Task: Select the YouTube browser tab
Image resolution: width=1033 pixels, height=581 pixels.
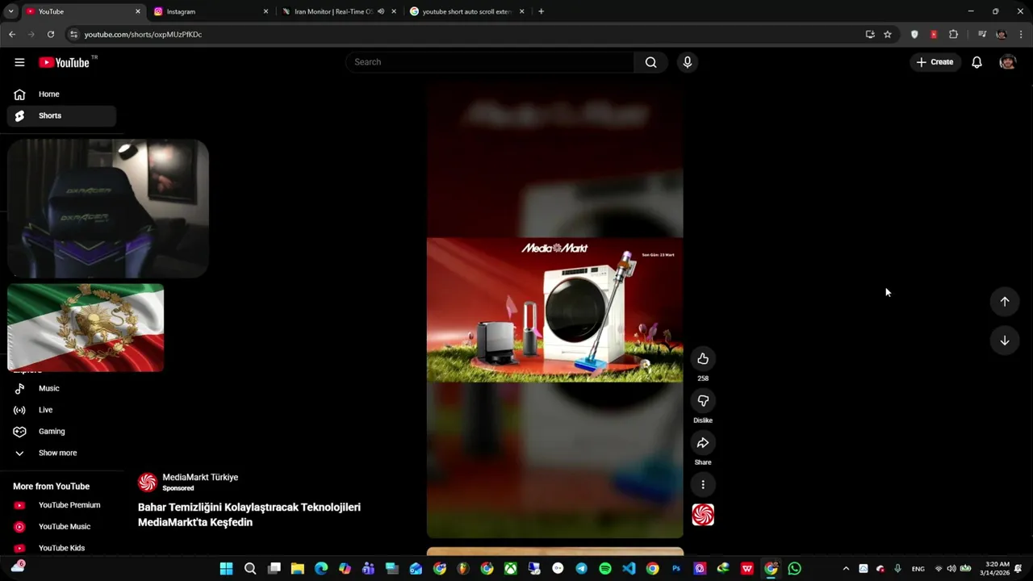Action: [82, 11]
